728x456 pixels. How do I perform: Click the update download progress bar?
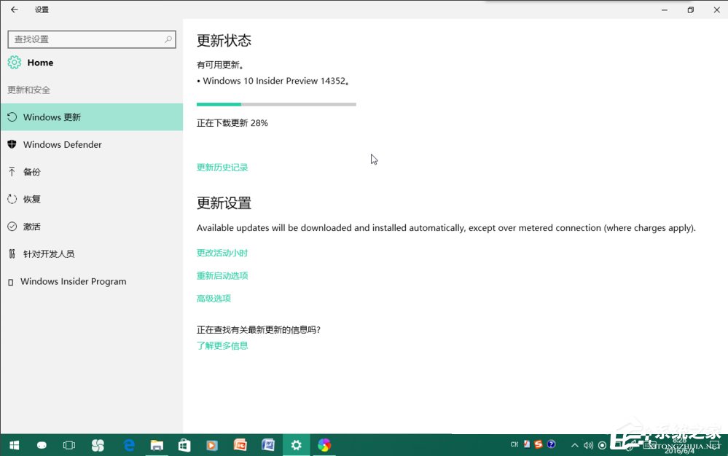coord(276,104)
